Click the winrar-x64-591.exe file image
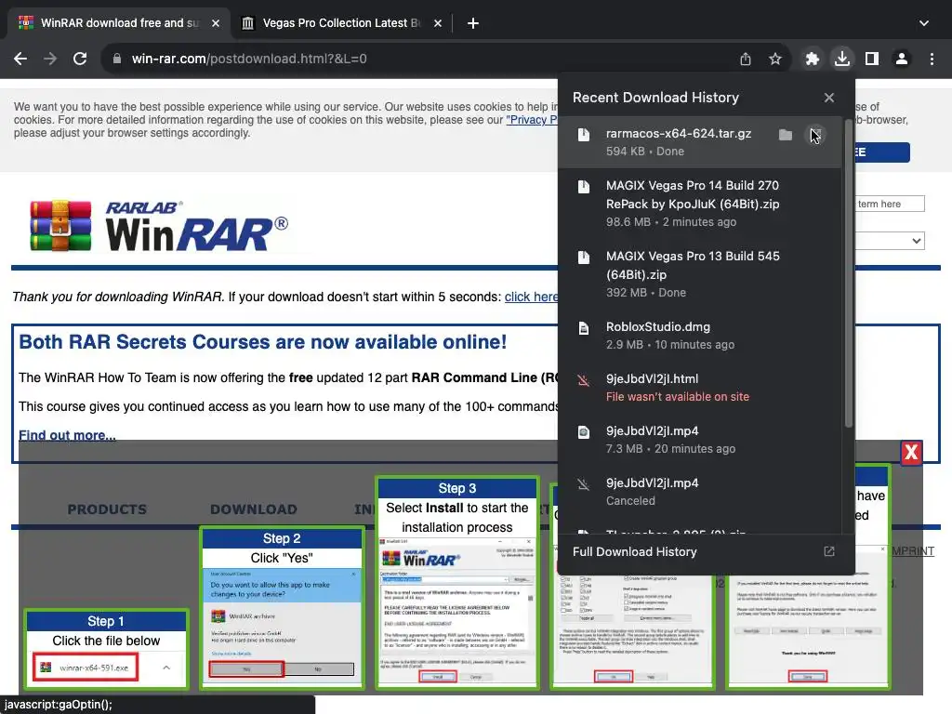952x714 pixels. point(86,668)
